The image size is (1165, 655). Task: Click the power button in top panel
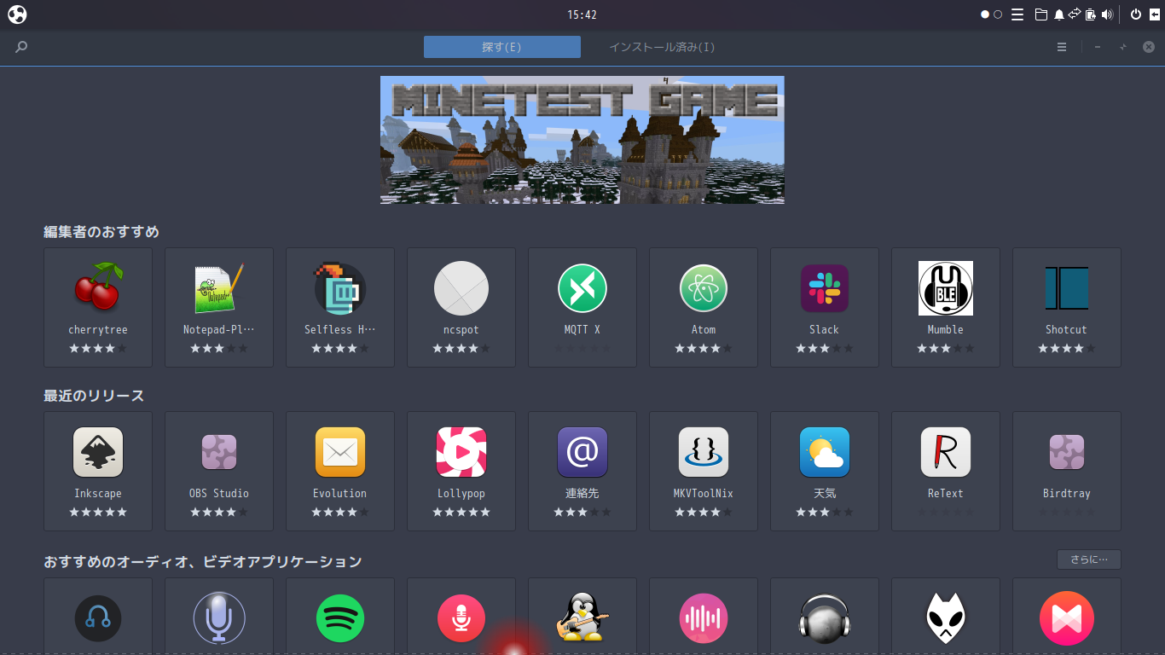[1136, 14]
